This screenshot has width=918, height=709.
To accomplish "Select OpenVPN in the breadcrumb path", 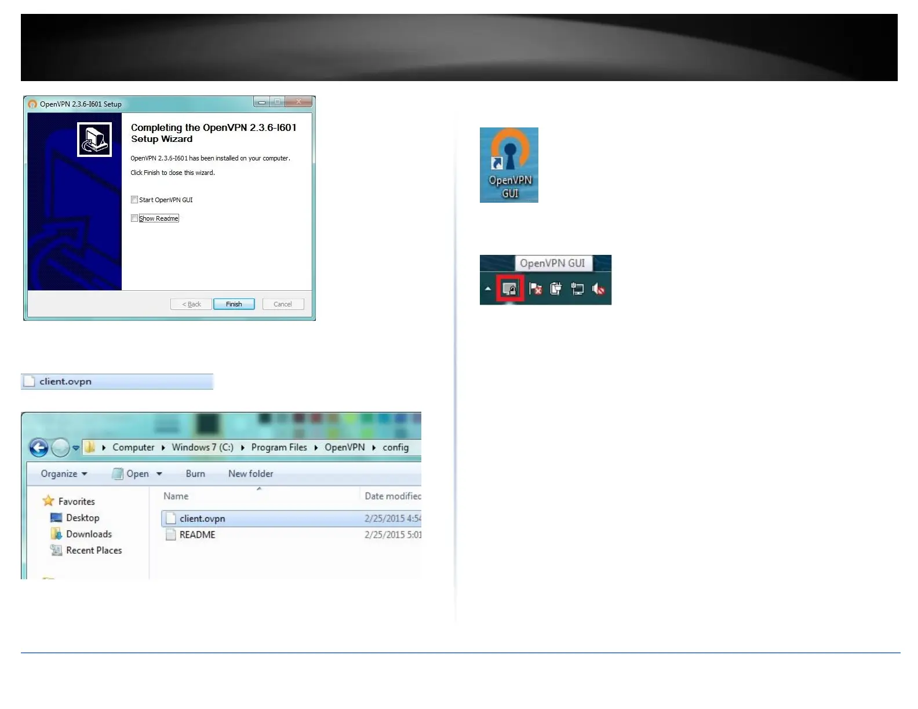I will 345,447.
